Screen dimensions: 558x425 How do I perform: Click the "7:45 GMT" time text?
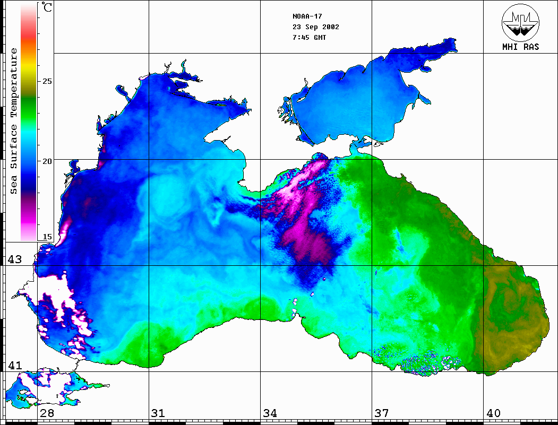click(x=309, y=37)
